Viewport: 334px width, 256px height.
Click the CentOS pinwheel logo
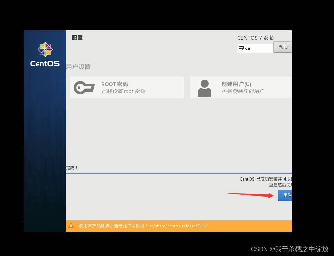click(x=45, y=50)
